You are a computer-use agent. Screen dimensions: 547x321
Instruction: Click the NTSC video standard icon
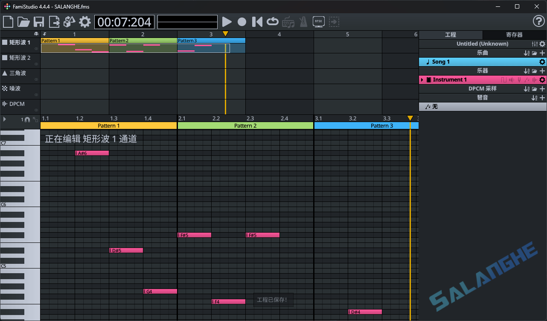[x=318, y=22]
